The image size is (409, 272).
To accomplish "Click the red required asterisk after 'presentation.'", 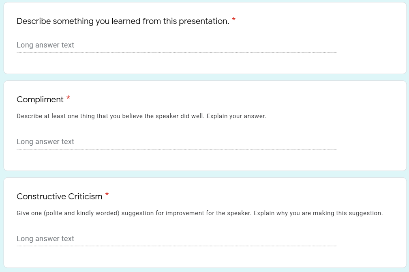I will click(x=234, y=19).
